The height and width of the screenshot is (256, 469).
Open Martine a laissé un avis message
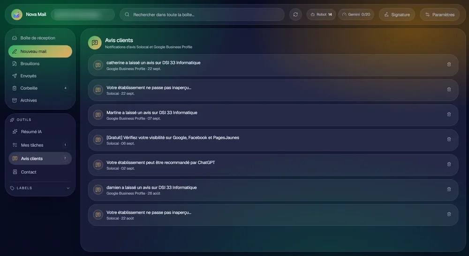click(x=273, y=115)
